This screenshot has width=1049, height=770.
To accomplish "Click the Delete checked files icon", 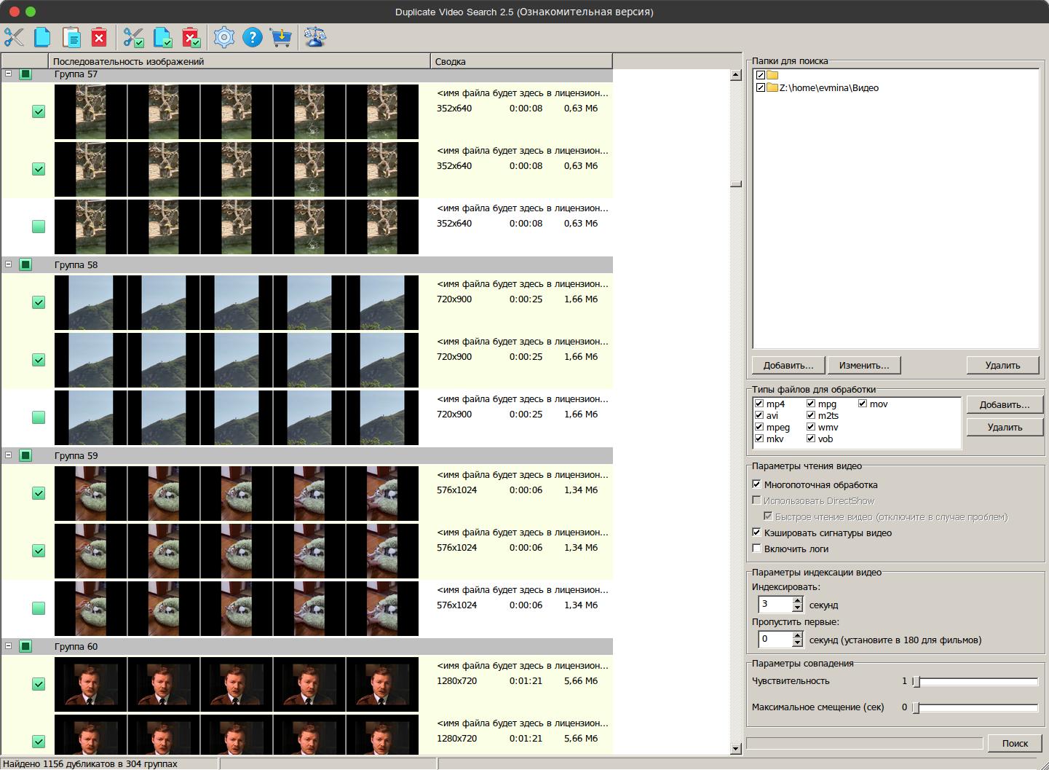I will (x=191, y=37).
